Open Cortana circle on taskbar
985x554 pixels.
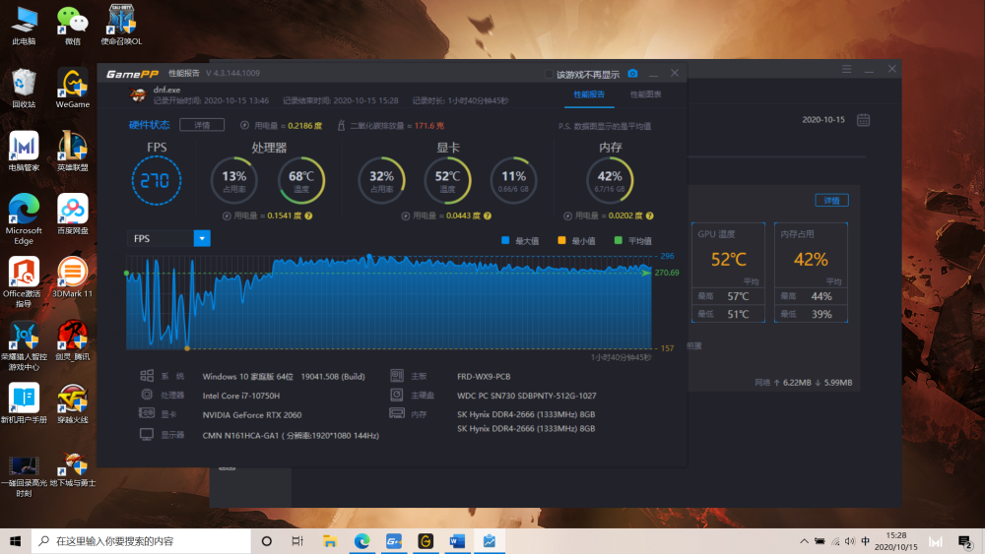click(266, 541)
